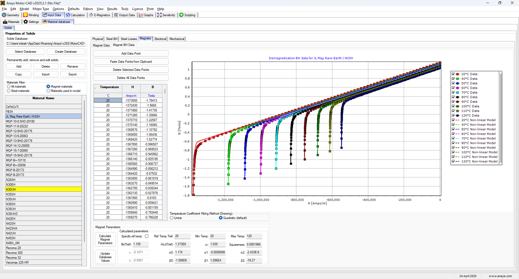Click the Ref Temp Tref field

point(182,236)
